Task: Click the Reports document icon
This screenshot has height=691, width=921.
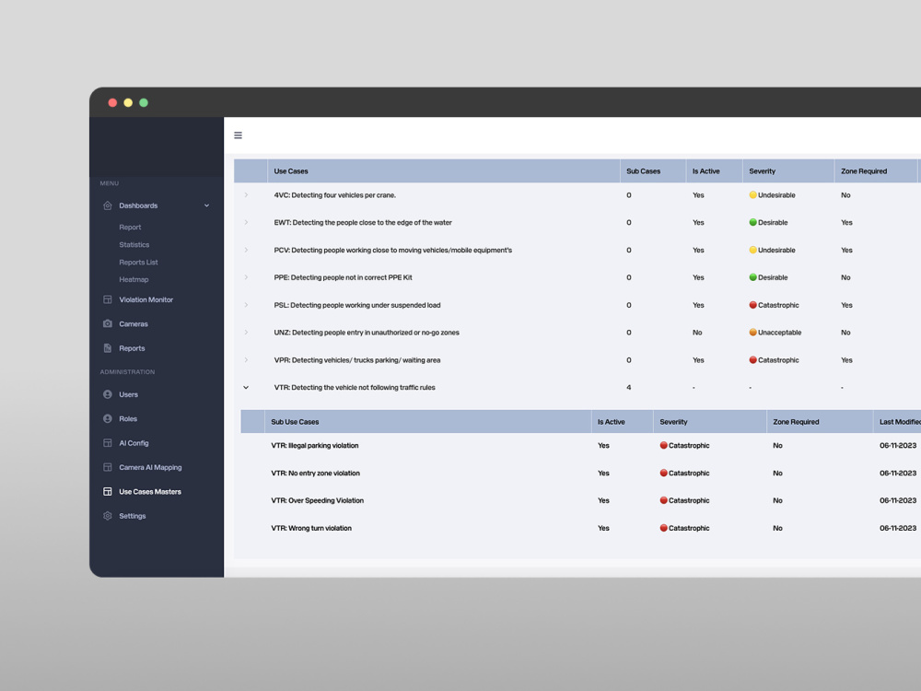Action: [108, 348]
